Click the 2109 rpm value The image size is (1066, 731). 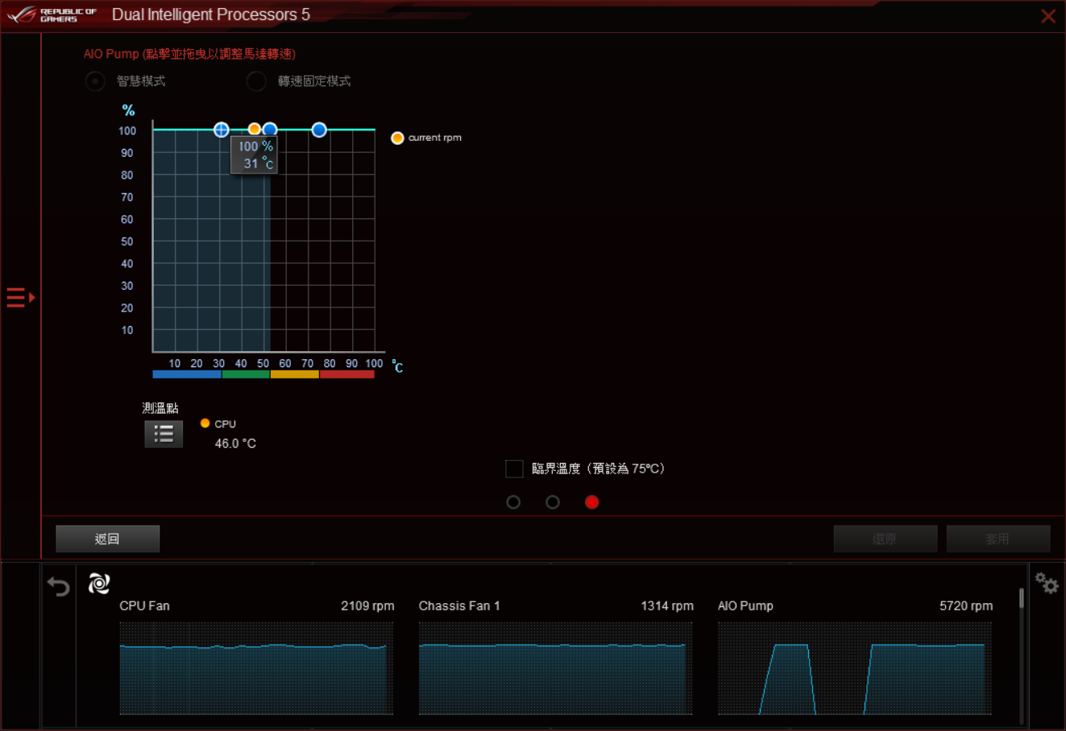pos(367,605)
